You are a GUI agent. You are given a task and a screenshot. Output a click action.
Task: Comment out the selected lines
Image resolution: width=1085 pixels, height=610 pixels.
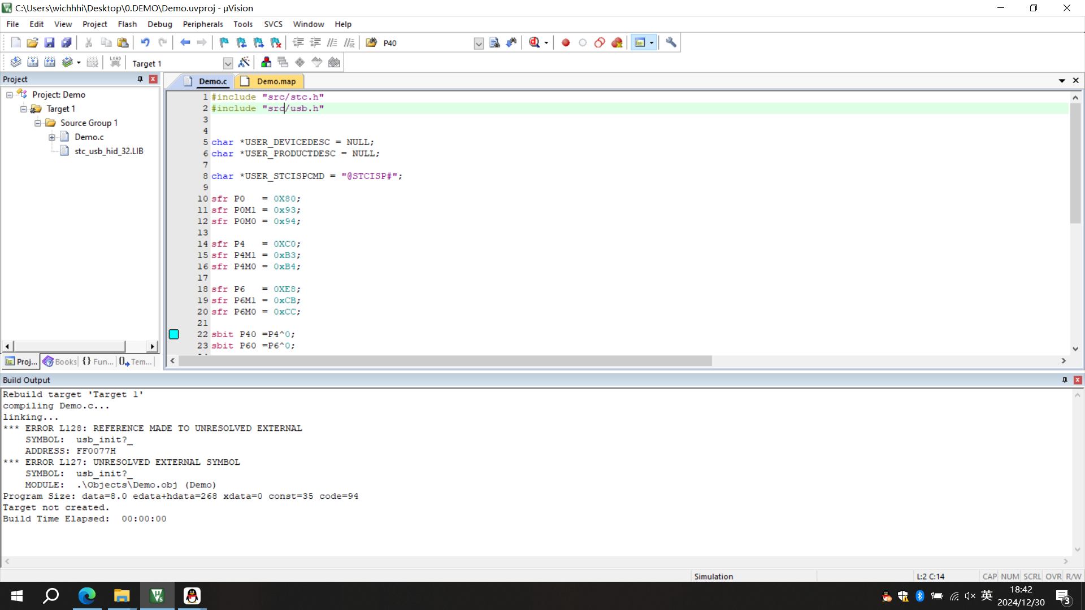[332, 42]
